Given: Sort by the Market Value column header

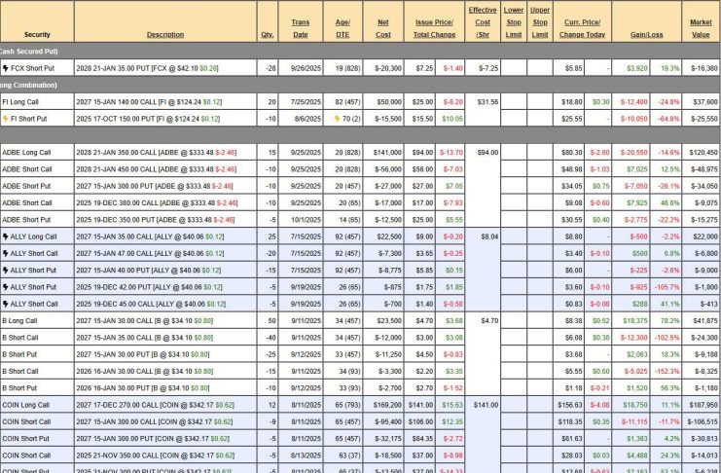Looking at the screenshot, I should (701, 28).
